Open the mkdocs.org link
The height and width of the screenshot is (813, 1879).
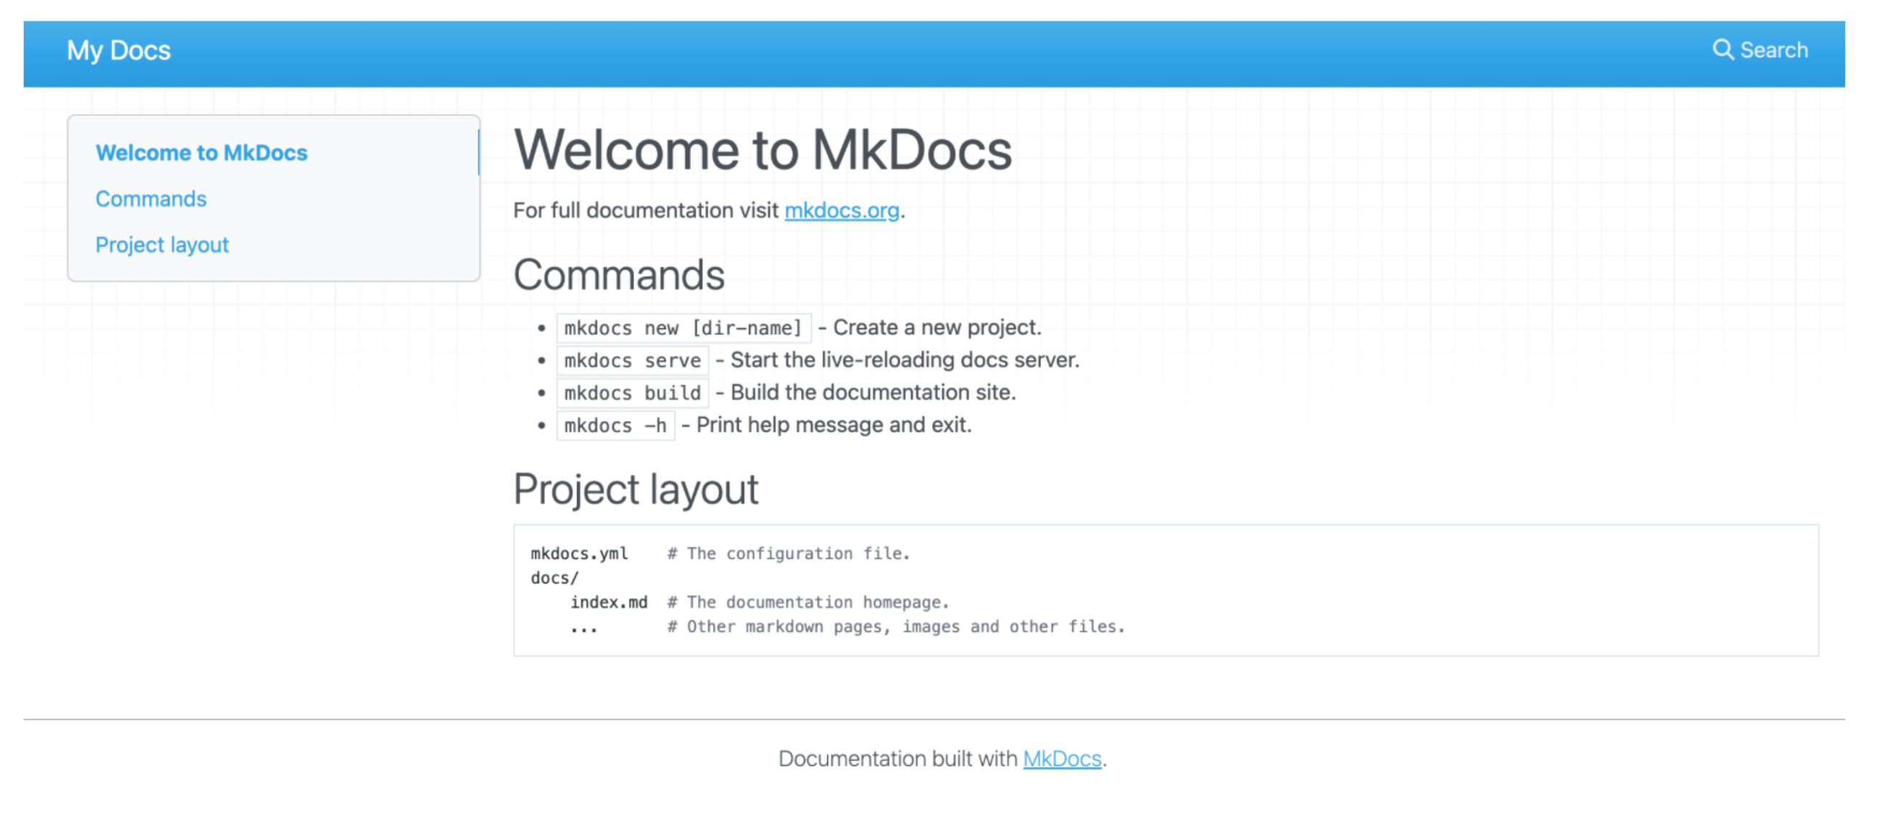841,210
